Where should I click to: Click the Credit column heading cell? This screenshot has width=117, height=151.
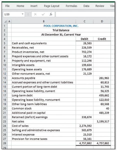(102, 39)
